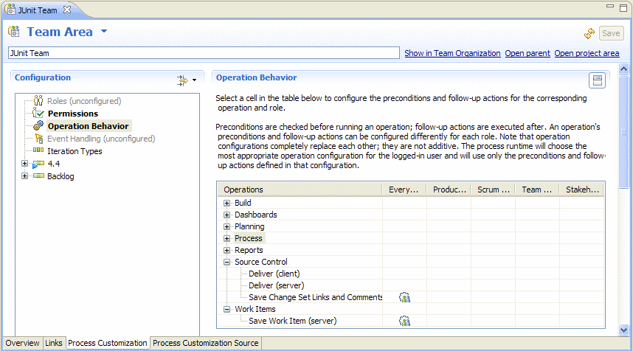Viewport: 633px width, 351px height.
Task: Expand the Backlog tree node
Action: (25, 176)
